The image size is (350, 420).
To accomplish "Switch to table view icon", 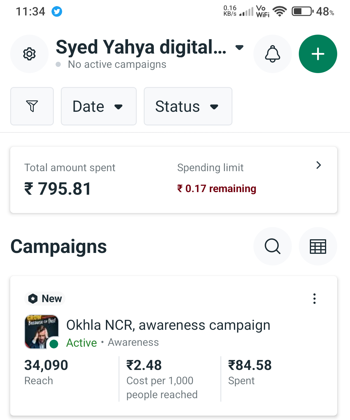I will [318, 246].
